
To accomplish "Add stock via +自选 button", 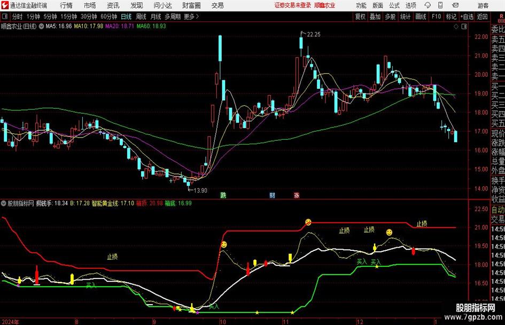I will click(467, 17).
